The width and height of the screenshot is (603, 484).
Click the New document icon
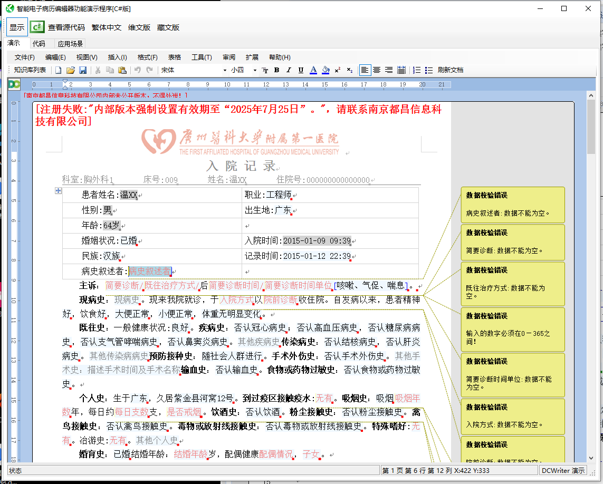coord(59,70)
